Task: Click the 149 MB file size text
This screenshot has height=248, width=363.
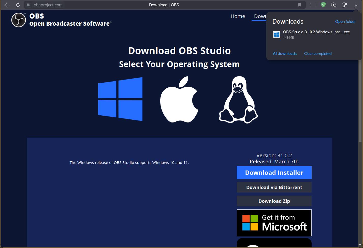Action: tap(288, 38)
